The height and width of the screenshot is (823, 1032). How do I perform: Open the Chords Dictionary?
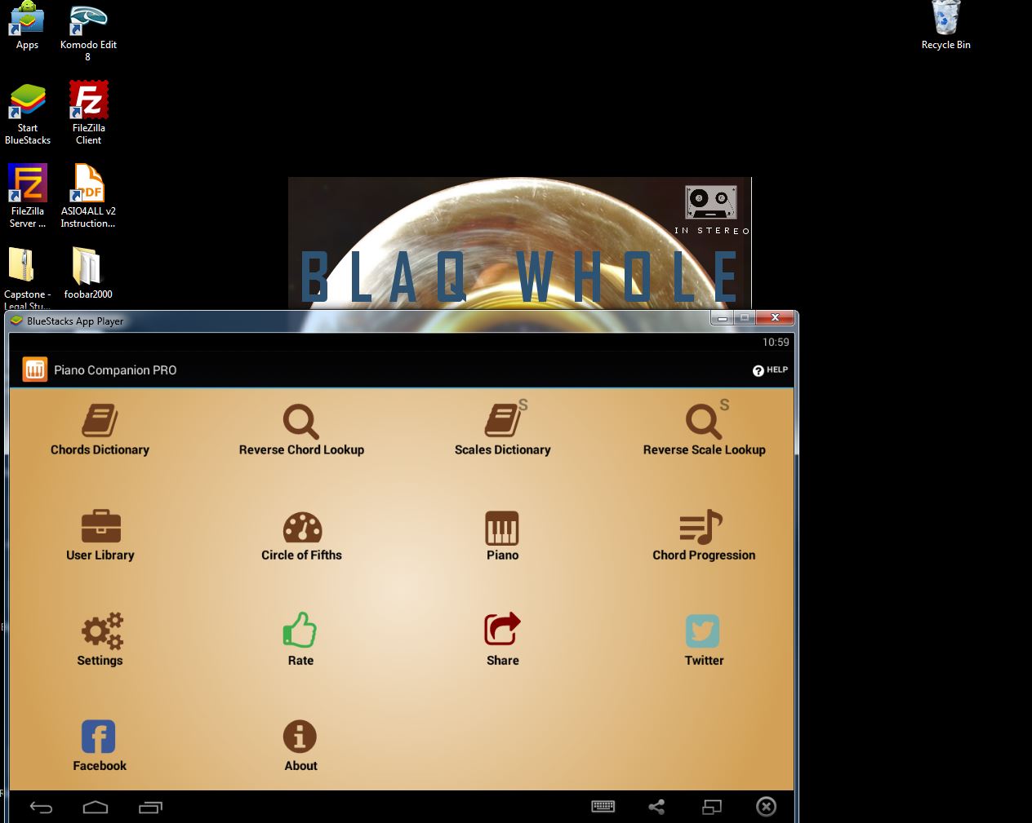click(x=100, y=431)
